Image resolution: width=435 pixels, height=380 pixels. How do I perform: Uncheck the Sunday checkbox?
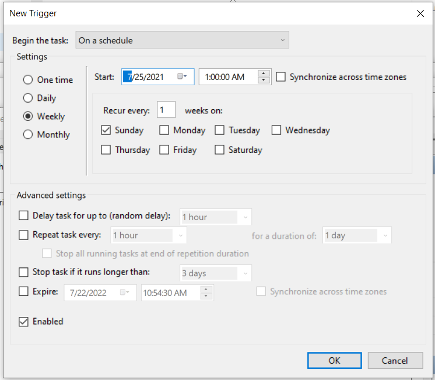click(x=106, y=130)
